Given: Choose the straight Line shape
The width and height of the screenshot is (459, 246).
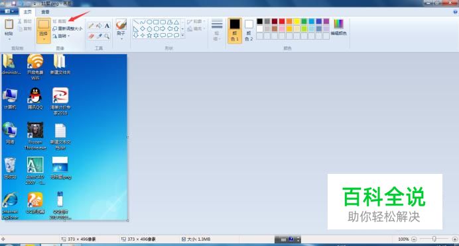Looking at the screenshot, I should pos(136,22).
